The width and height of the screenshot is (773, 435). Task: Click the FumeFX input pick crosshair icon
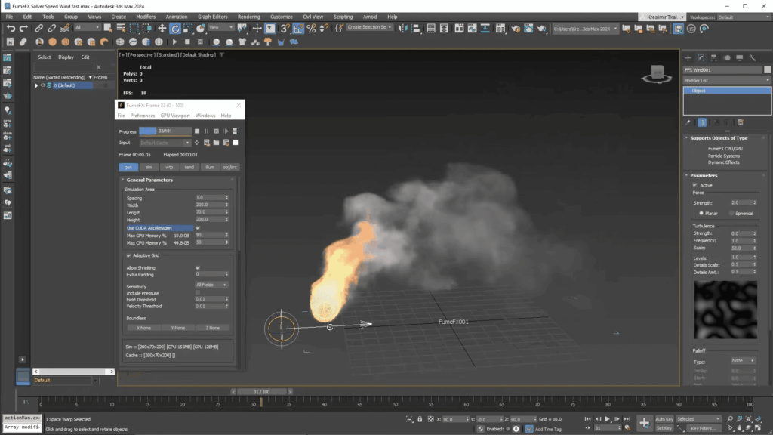pos(197,143)
